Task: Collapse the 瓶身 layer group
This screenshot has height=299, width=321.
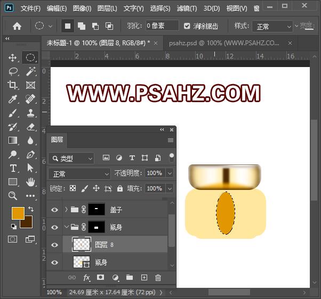Action: tap(66, 227)
